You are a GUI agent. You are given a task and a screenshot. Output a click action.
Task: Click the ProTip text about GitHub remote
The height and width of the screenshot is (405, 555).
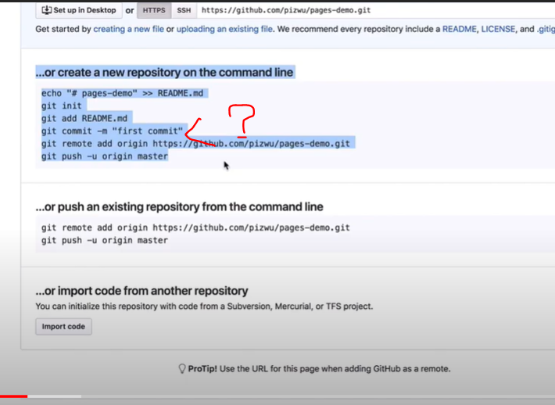319,368
